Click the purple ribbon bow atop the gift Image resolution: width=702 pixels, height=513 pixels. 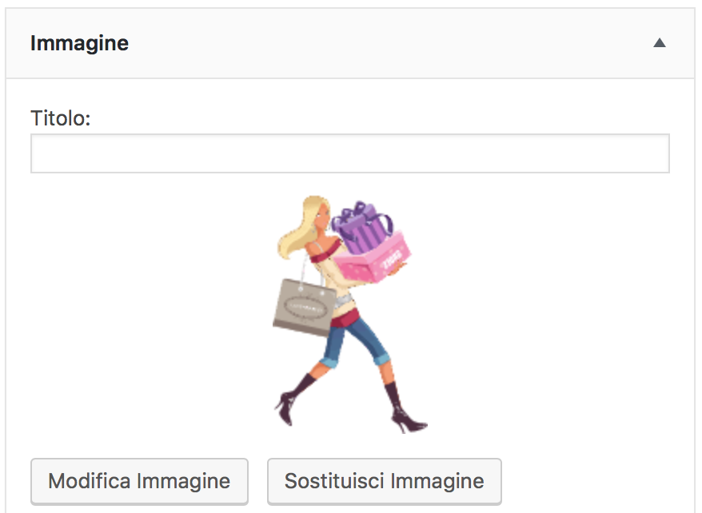tap(358, 213)
